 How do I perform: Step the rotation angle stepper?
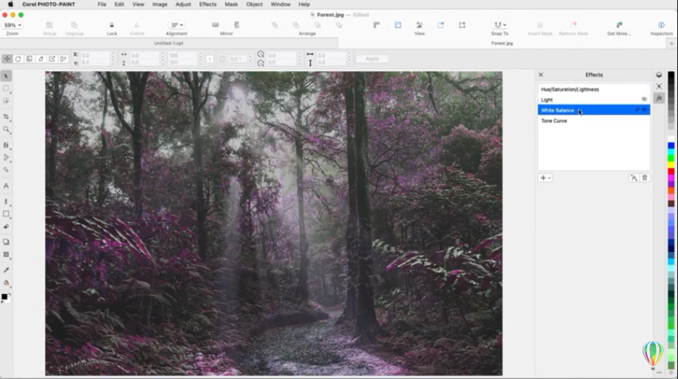tap(250, 59)
